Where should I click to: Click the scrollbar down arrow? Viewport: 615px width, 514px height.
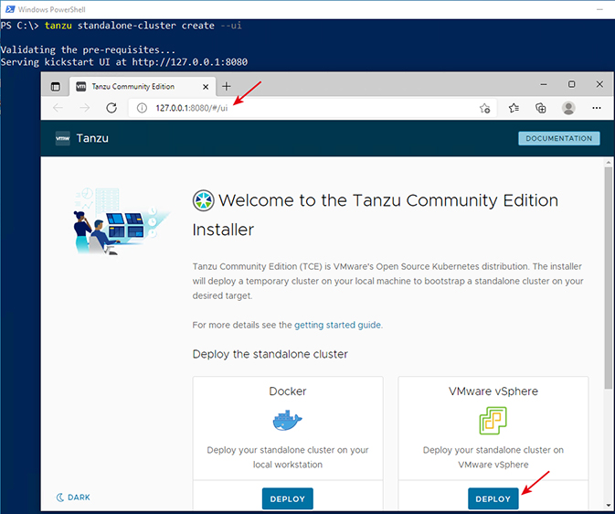(609, 506)
